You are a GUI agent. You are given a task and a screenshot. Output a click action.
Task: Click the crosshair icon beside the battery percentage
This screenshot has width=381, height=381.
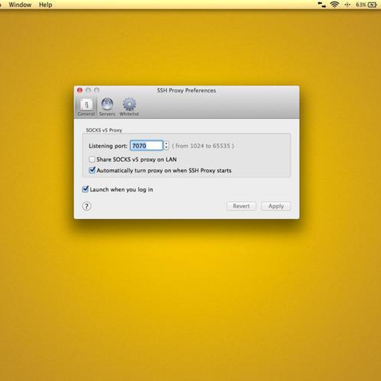click(347, 5)
